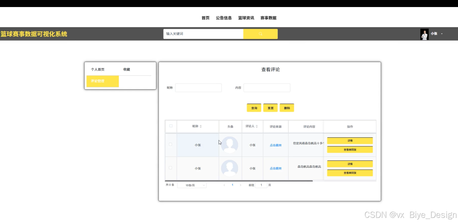Switch to 收藏 tab
Screen dimensions: 458x223
click(x=126, y=69)
